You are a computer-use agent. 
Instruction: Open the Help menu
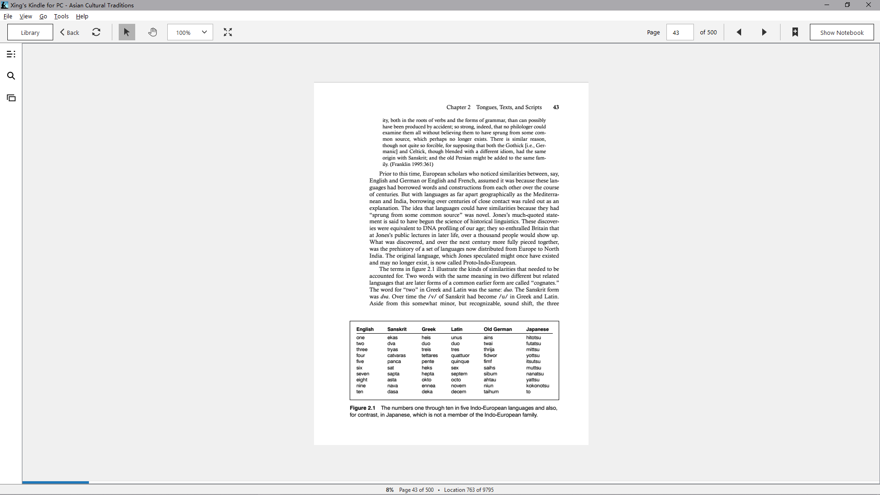pyautogui.click(x=82, y=16)
